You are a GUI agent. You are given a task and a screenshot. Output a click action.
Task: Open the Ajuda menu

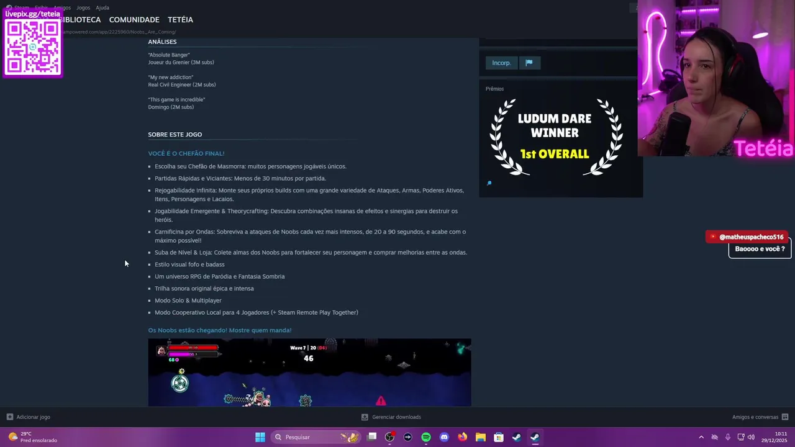click(102, 7)
